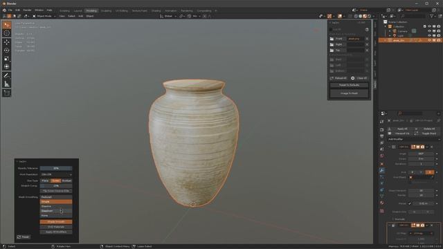Switch to the Shading workspace tab
Viewport: 443px width, 249px height.
(x=156, y=11)
